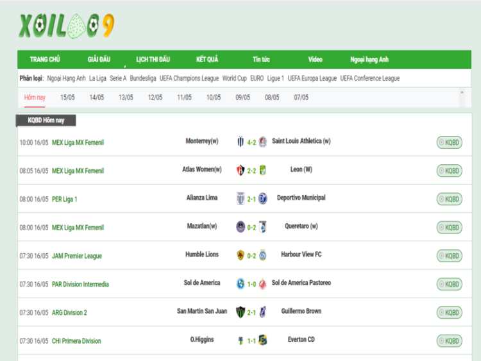Filter by Ngoại Hạng Anh category
This screenshot has height=361, width=481.
click(x=66, y=78)
